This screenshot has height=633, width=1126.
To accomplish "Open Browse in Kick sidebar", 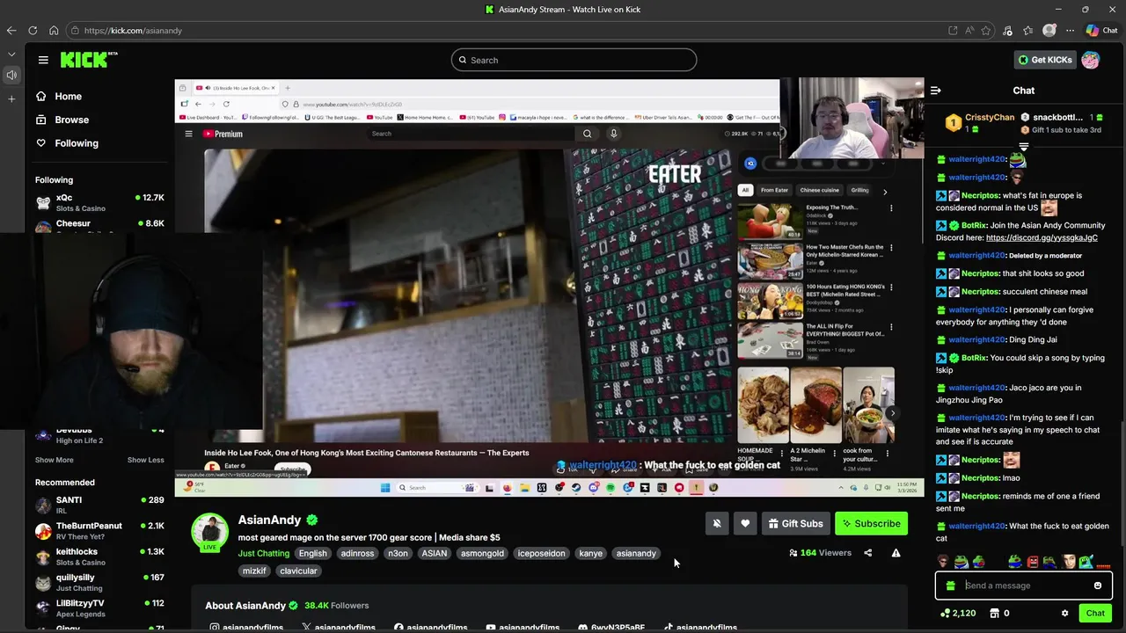I will click(62, 120).
